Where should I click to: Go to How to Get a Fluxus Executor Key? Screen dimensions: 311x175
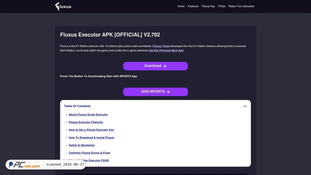click(x=91, y=130)
